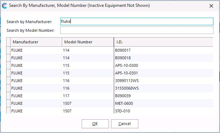Click the row selector for B090039 row
The height and width of the screenshot is (133, 220).
8,96
